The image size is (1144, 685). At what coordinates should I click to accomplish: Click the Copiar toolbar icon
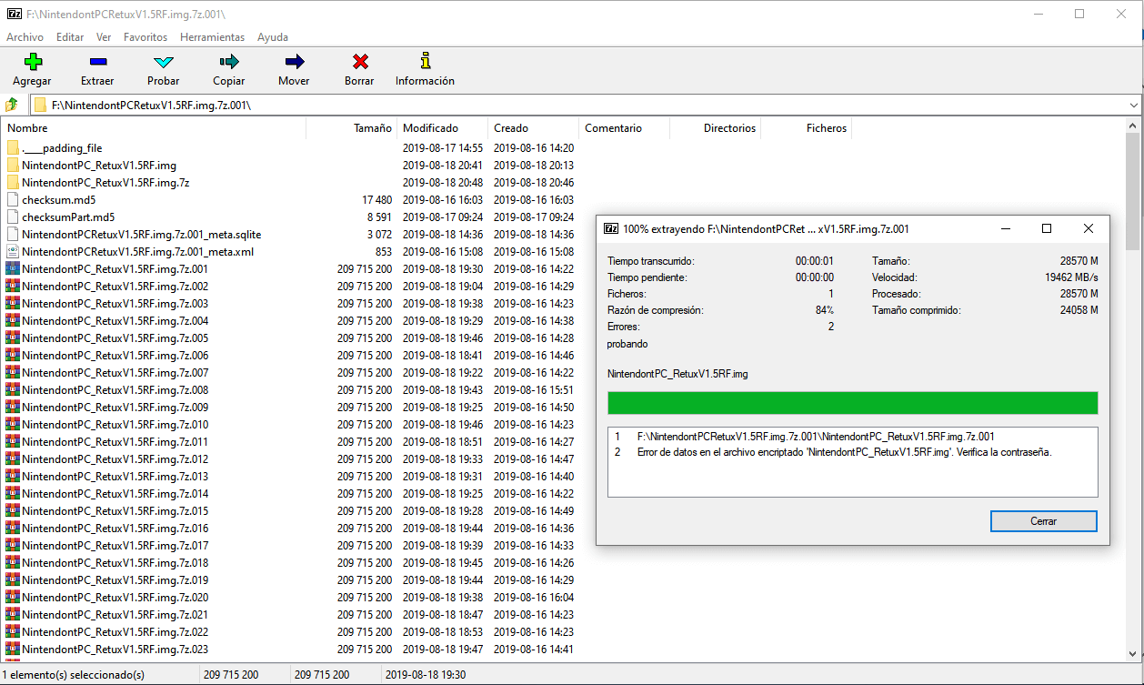pyautogui.click(x=229, y=62)
